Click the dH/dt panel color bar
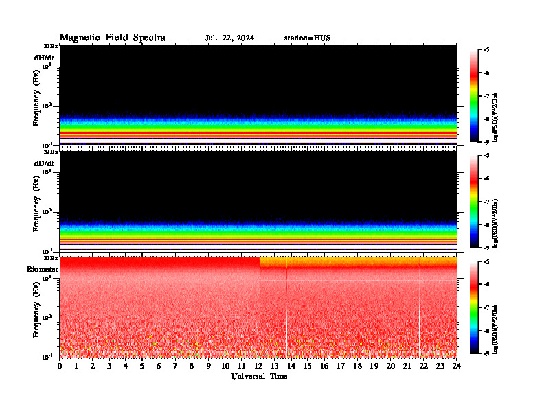Viewport: 544px width, 420px height. pyautogui.click(x=474, y=95)
